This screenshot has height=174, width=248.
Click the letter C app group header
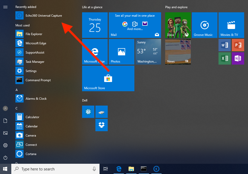(17, 108)
